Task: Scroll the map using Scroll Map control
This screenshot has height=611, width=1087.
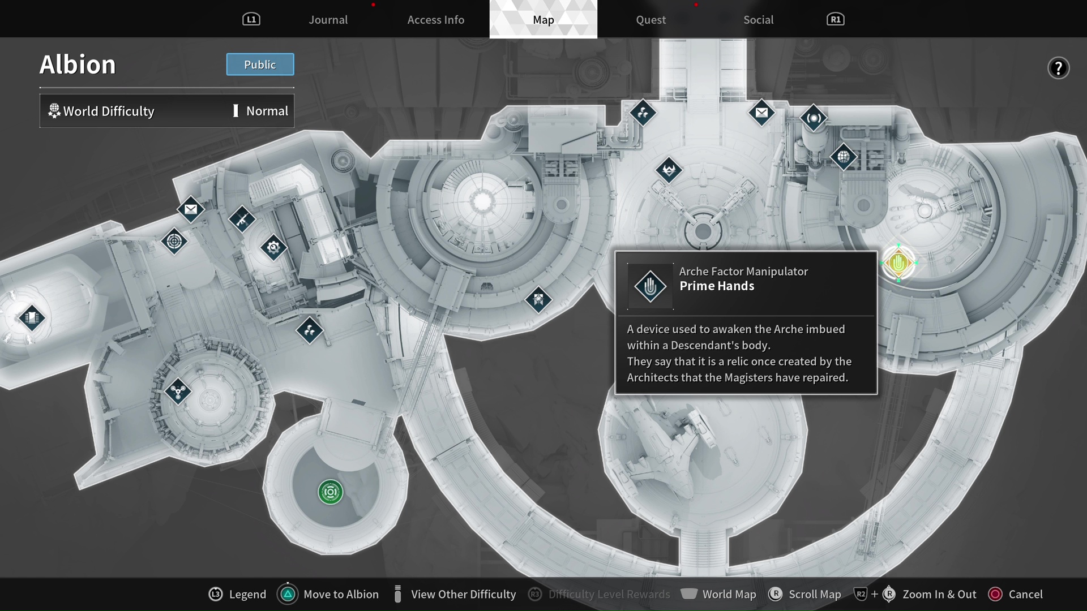Action: click(775, 594)
